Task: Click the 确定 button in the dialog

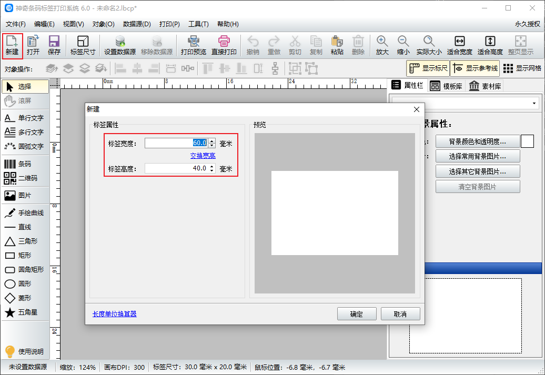Action: pyautogui.click(x=357, y=314)
